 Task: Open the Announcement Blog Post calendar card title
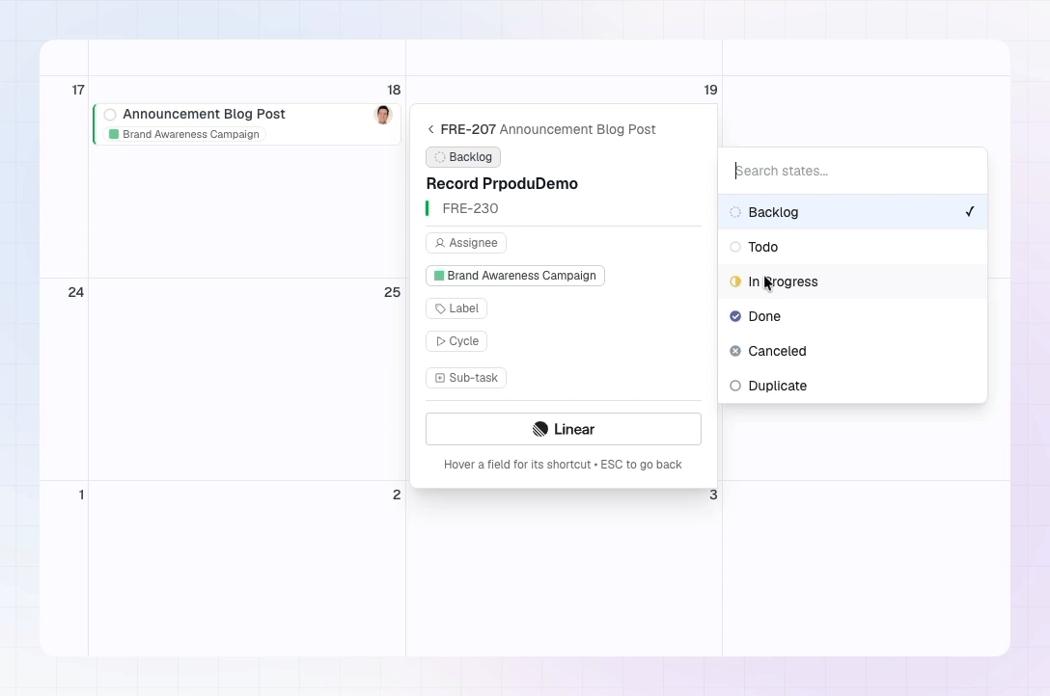[x=204, y=115]
